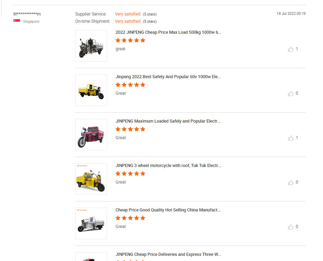323x261 pixels.
Task: Select 'Great' comment under JINPENG Maximum Loaded
Action: point(120,137)
